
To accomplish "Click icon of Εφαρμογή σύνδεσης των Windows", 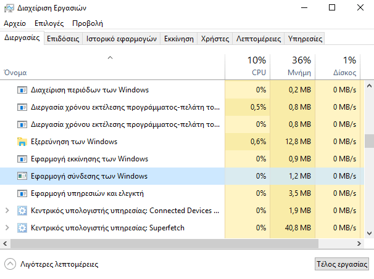I will point(22,176).
